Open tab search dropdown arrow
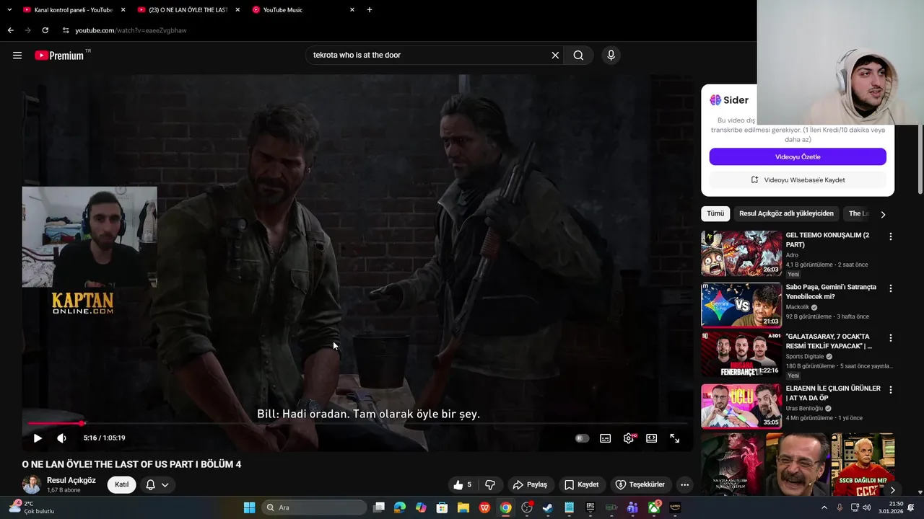Screen dimensions: 924x519 pyautogui.click(x=9, y=10)
